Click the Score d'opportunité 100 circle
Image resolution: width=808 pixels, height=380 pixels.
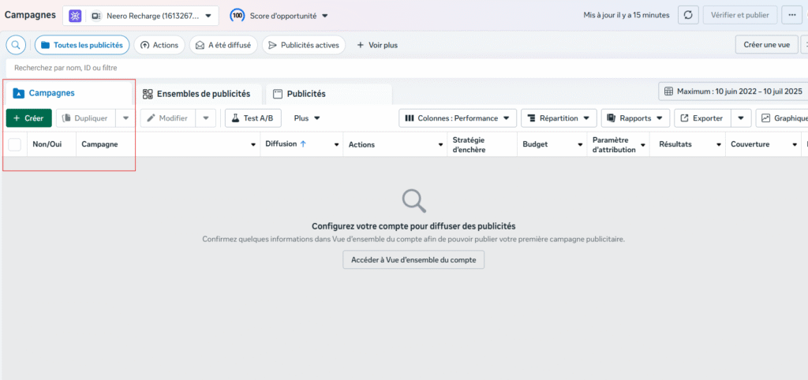pyautogui.click(x=237, y=15)
